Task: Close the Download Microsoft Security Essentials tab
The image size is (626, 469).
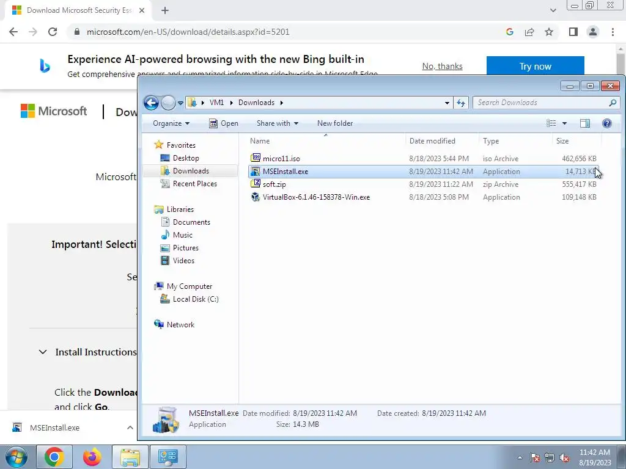Action: 142,10
